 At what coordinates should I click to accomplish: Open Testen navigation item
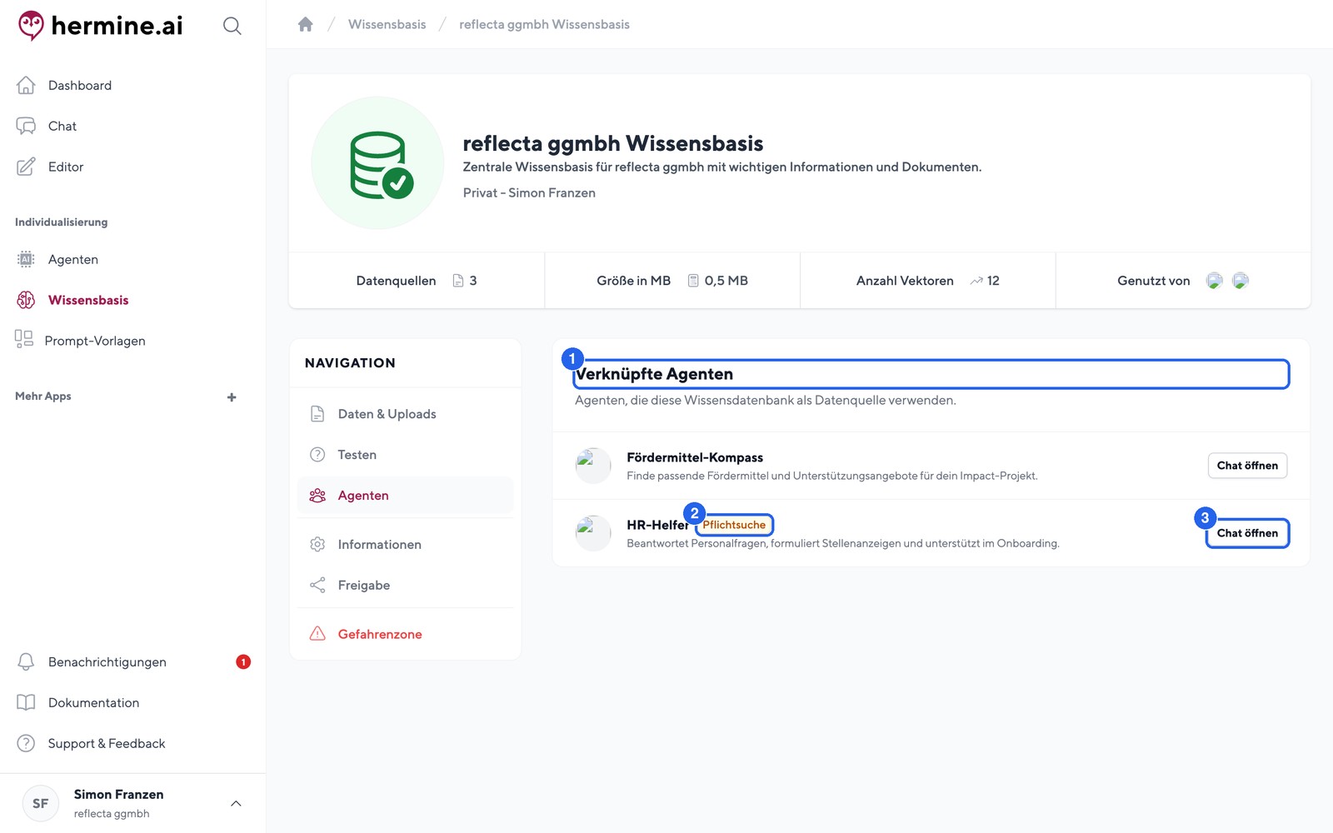click(405, 455)
